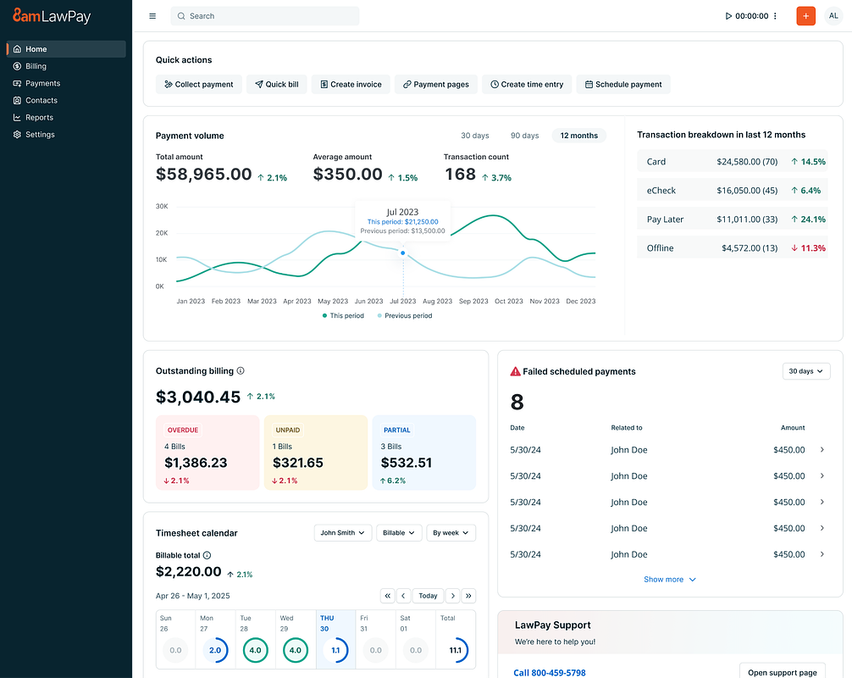Screen dimensions: 852x678
Task: Start the timer with the play icon
Action: (x=727, y=15)
